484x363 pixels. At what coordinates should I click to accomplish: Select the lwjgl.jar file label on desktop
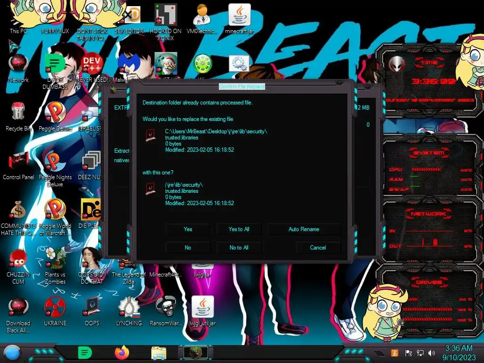point(202,275)
